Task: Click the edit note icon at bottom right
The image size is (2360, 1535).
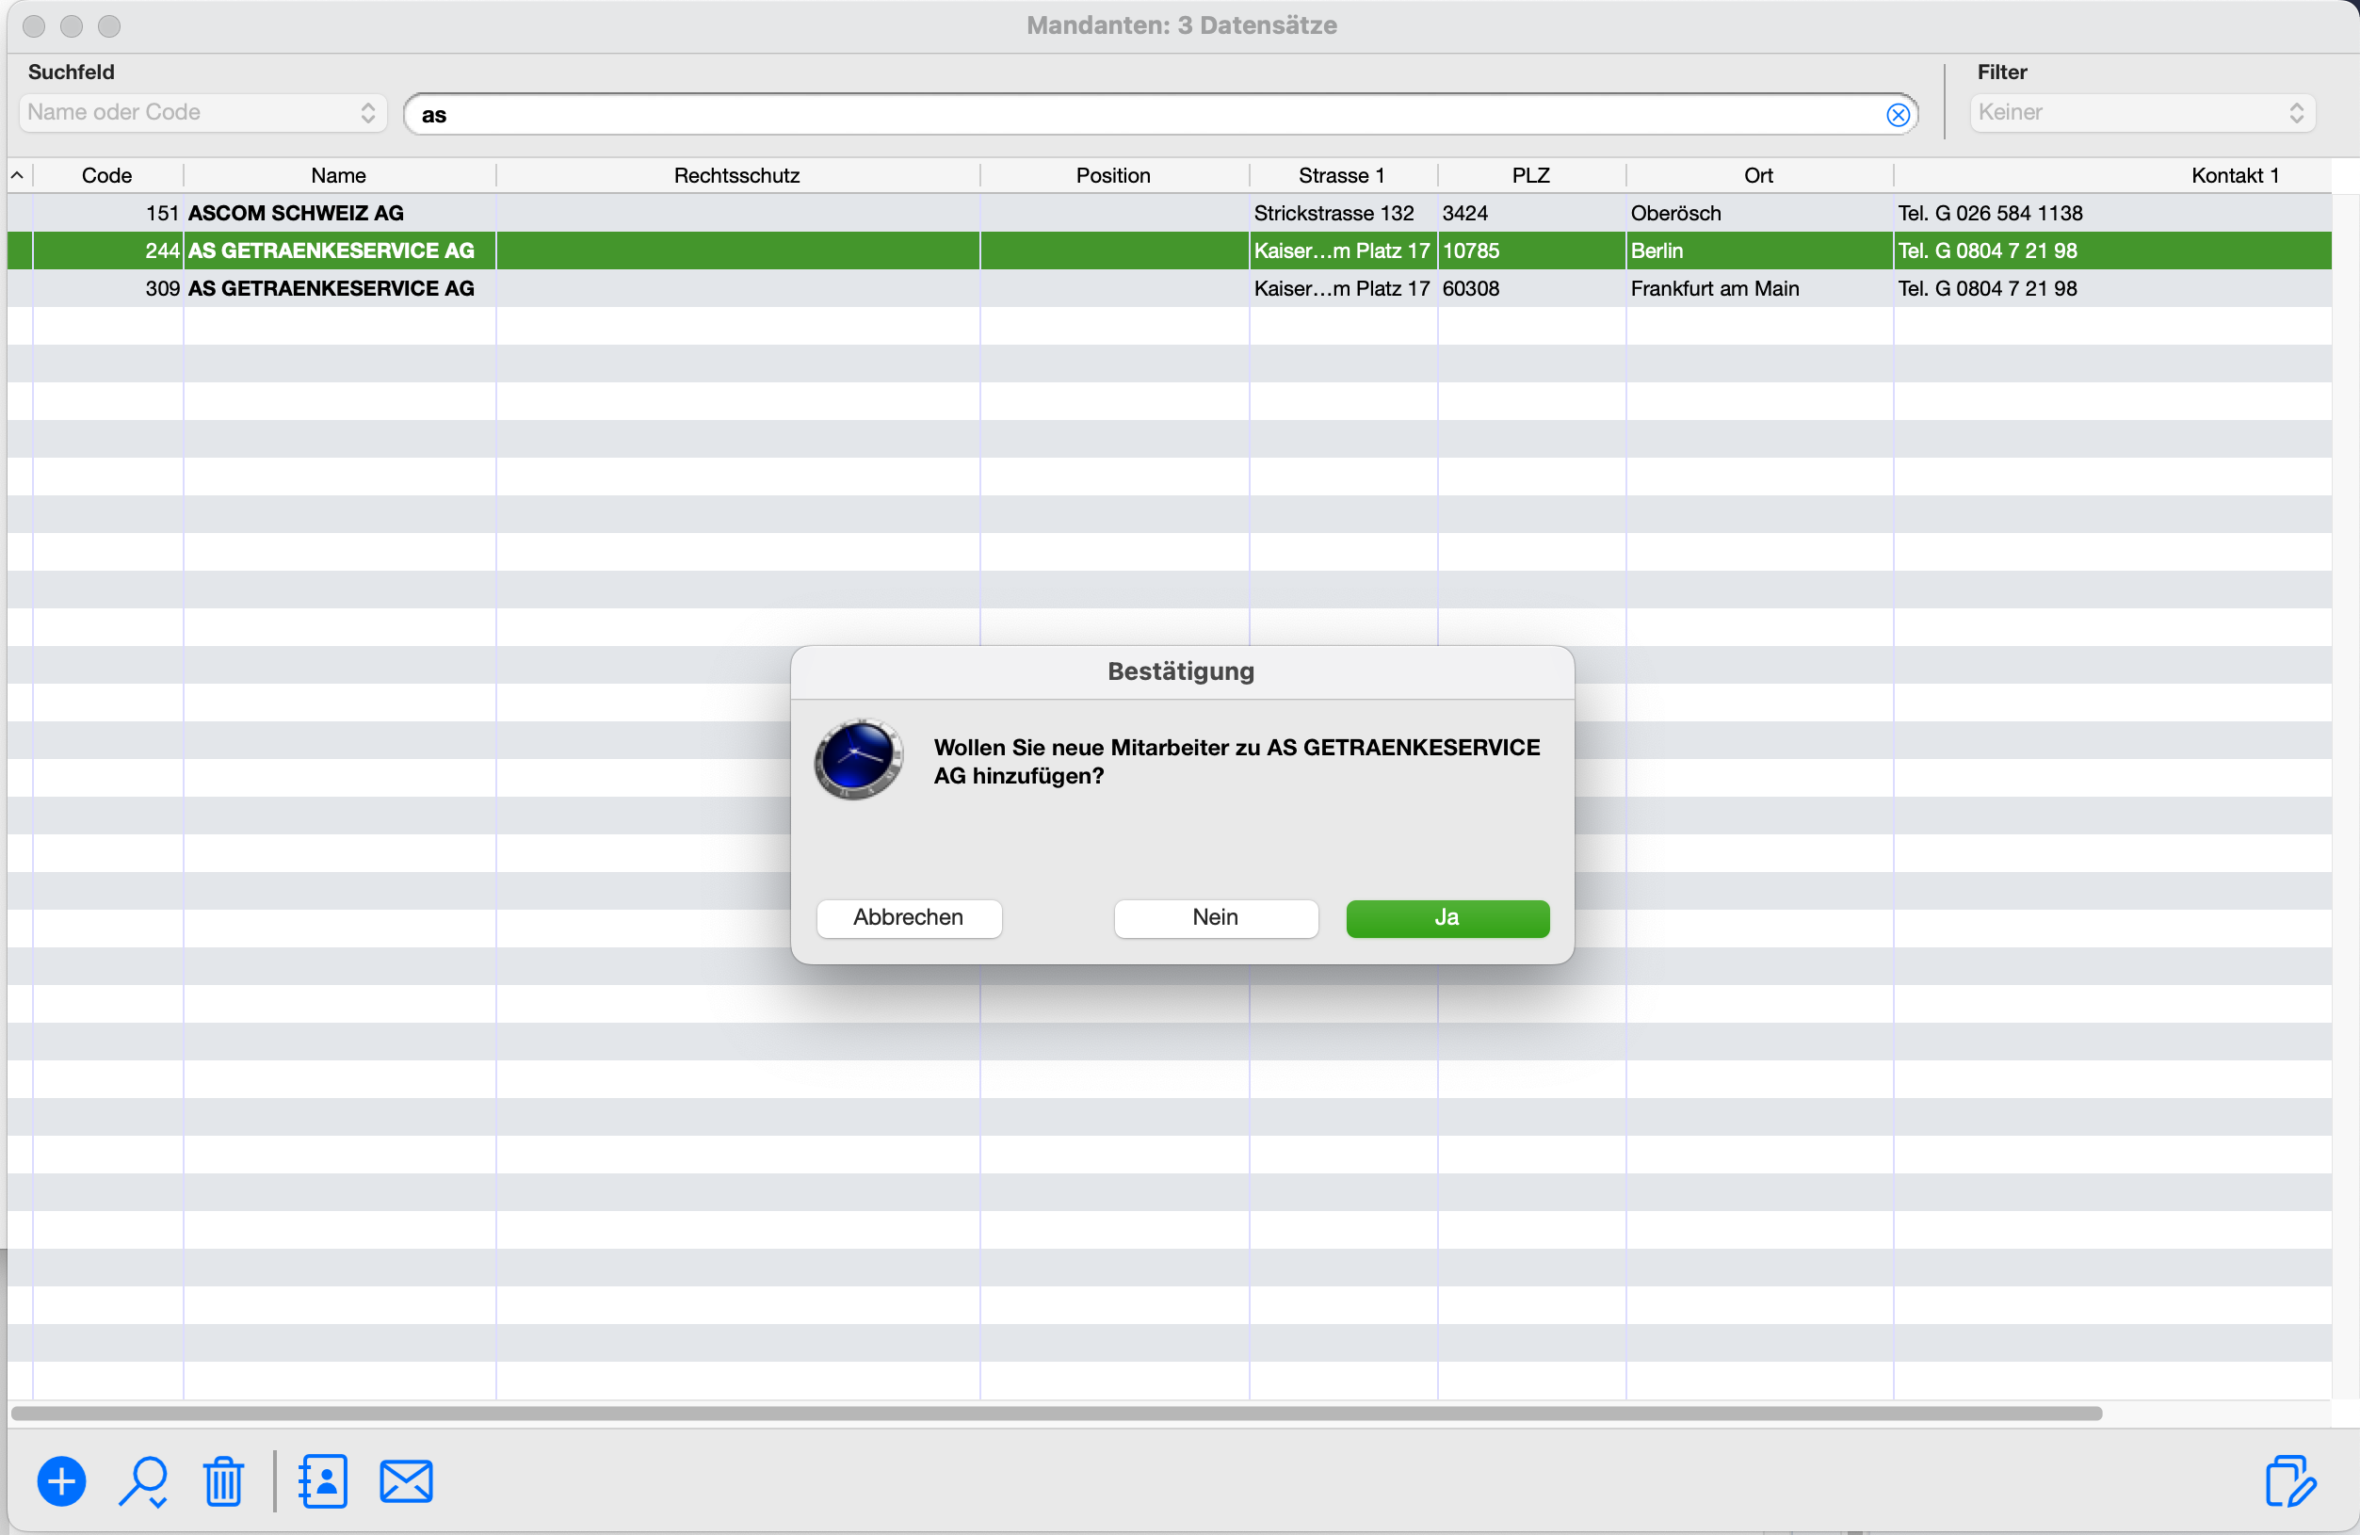Action: (x=2290, y=1481)
